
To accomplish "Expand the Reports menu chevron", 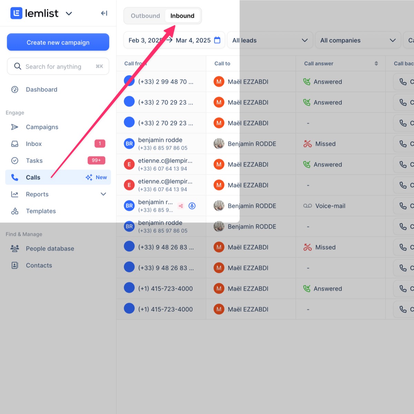I will pyautogui.click(x=103, y=194).
